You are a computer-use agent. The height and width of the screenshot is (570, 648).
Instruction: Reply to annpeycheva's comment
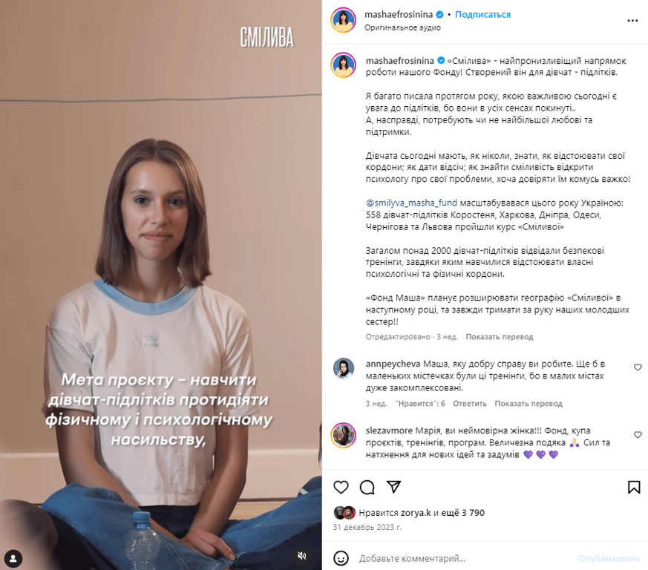(x=469, y=404)
